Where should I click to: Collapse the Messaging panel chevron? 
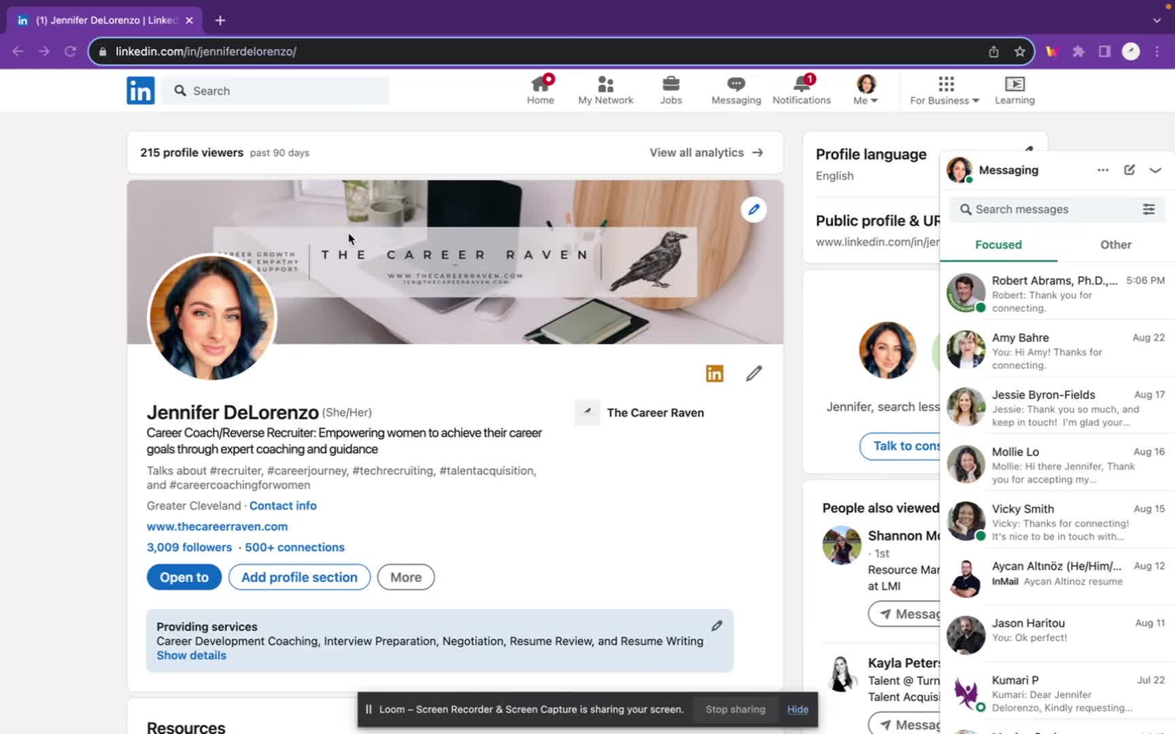click(1155, 170)
